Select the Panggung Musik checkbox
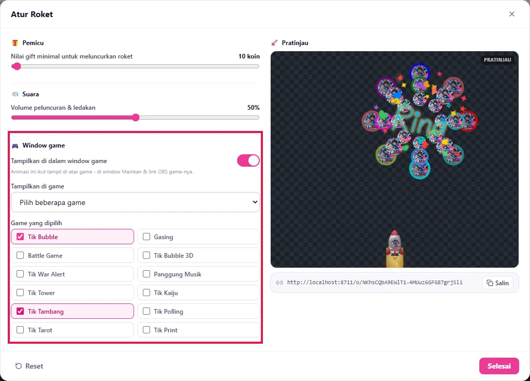 coord(146,274)
